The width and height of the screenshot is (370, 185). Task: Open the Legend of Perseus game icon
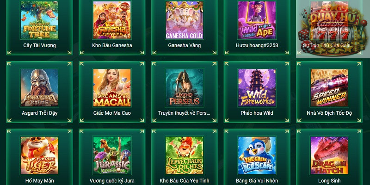click(184, 88)
